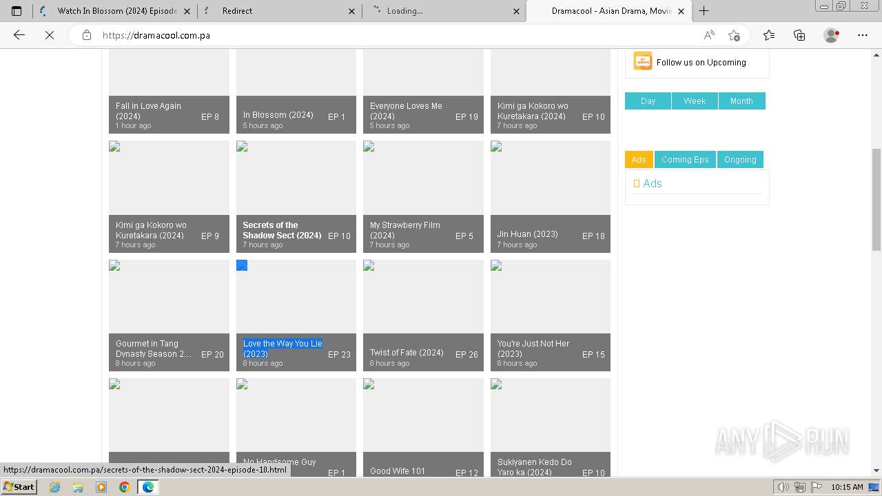Click the vertical page scrollbar thumb
This screenshot has width=882, height=496.
coord(876,200)
